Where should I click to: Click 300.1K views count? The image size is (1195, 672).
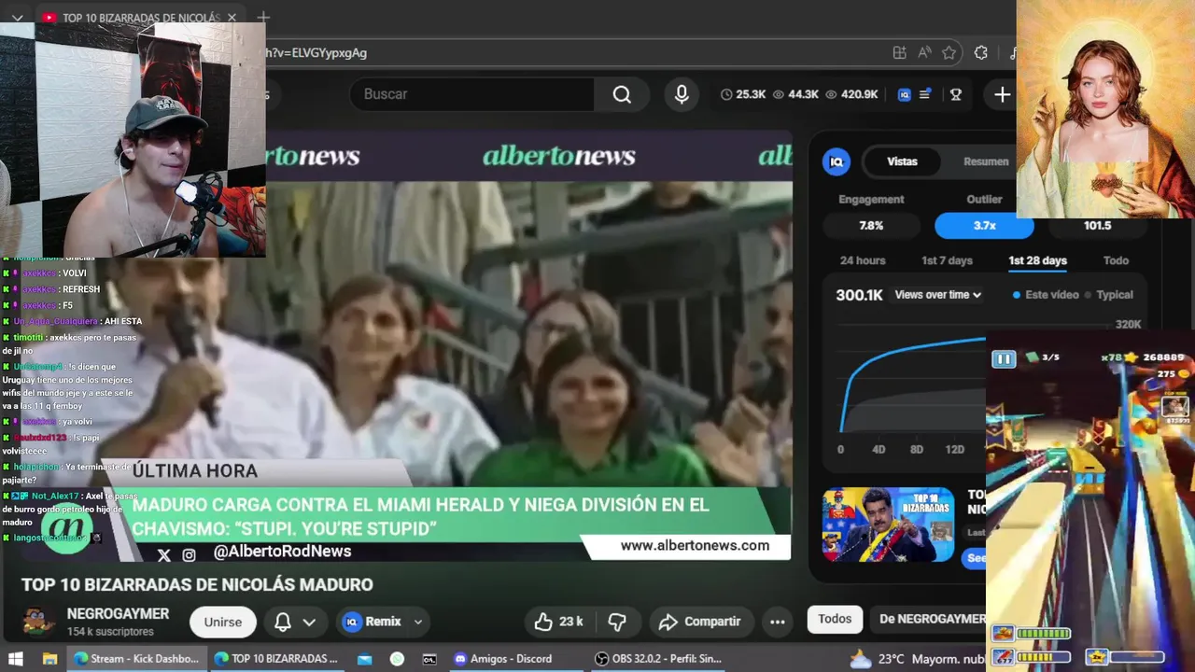click(x=859, y=295)
